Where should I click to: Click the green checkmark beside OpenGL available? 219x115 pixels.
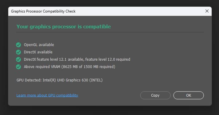coord(18,45)
